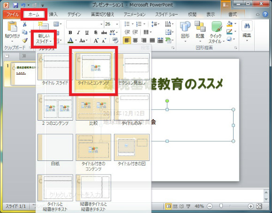Apply shape fill paint bucket color
272x213 pixels.
(x=229, y=23)
